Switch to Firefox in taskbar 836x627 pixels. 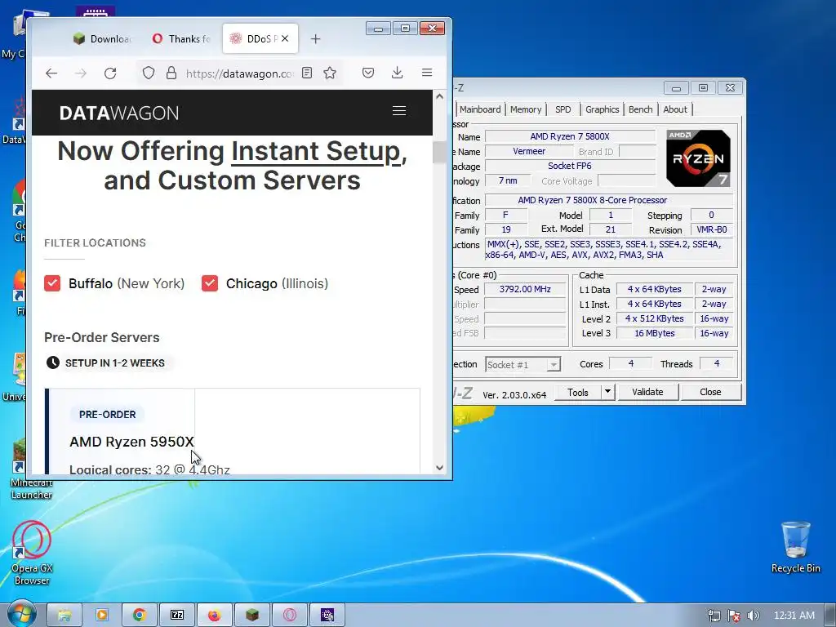[x=215, y=615]
